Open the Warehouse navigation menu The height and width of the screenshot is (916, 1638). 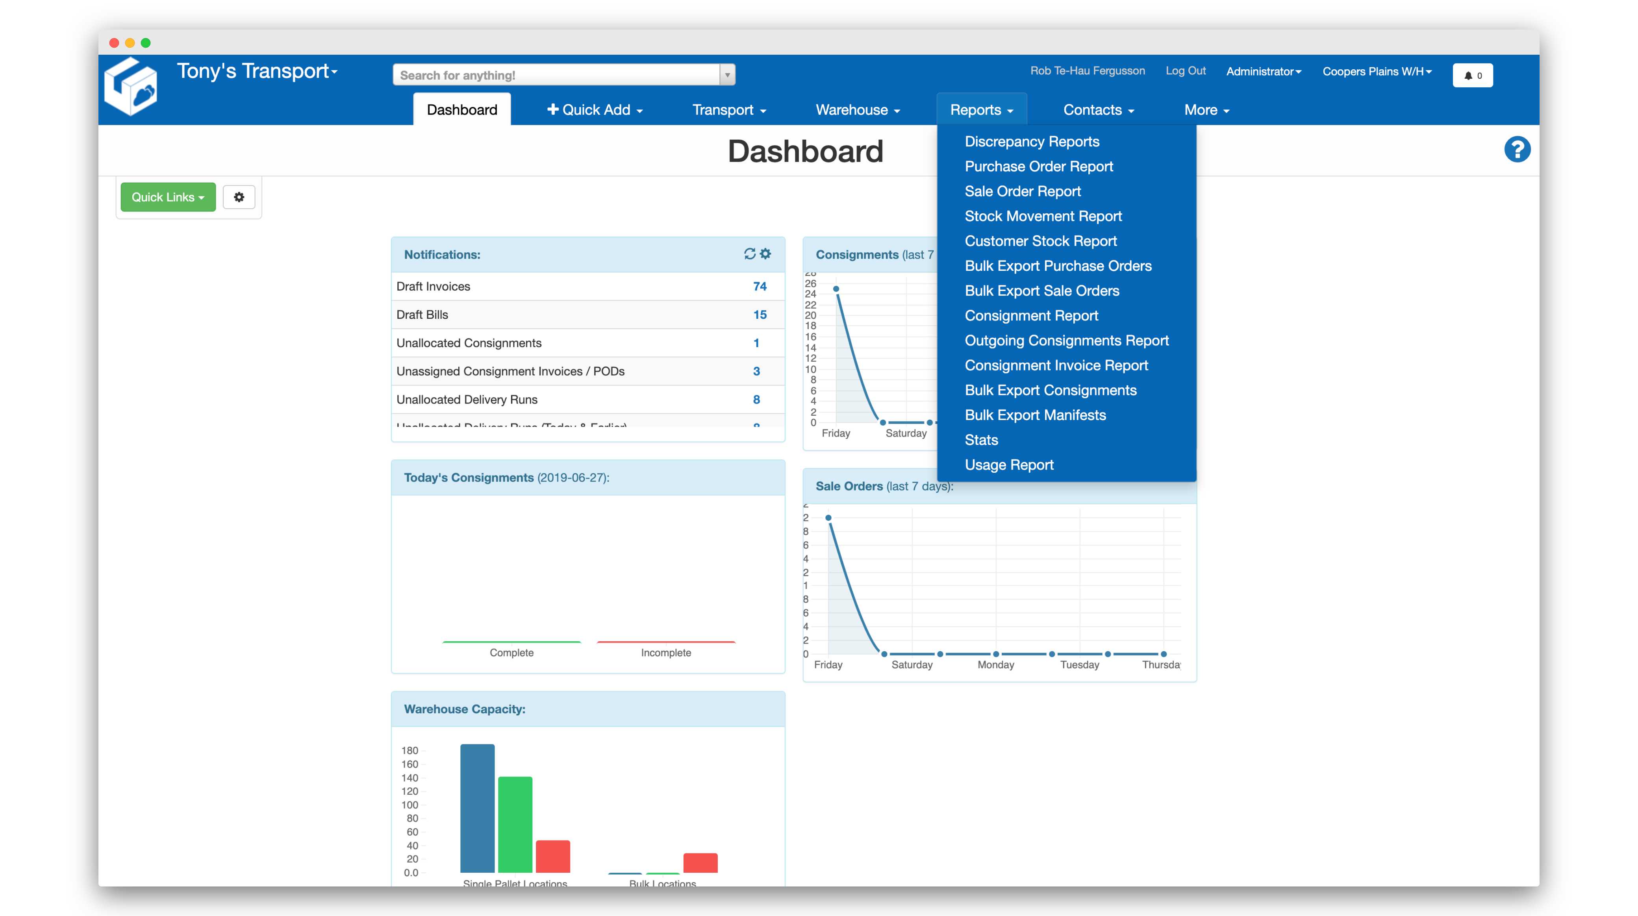point(857,110)
